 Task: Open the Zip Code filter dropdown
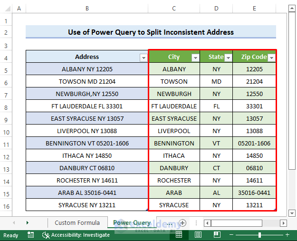pos(271,58)
